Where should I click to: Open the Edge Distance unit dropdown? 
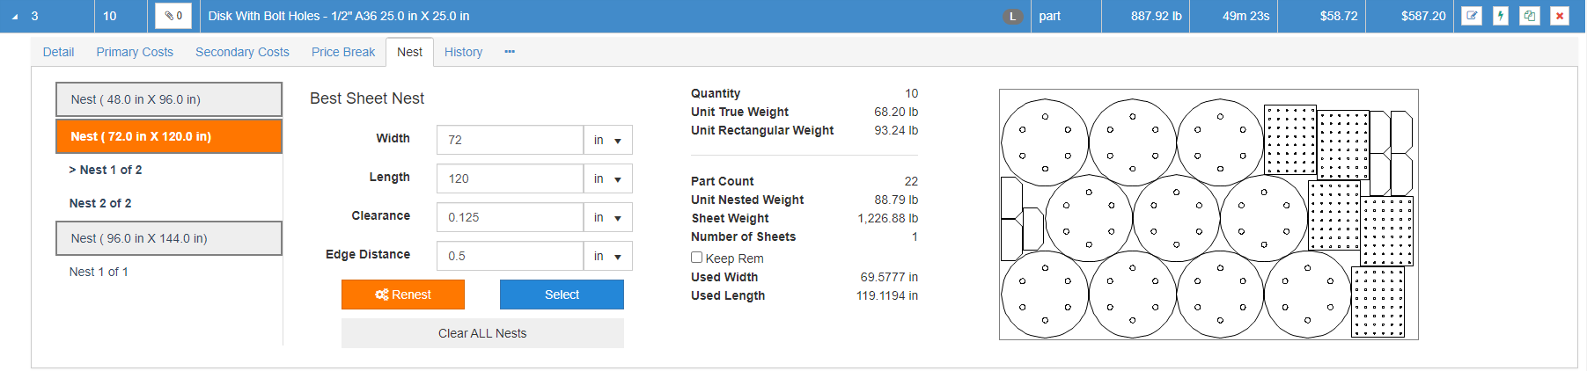click(x=607, y=256)
